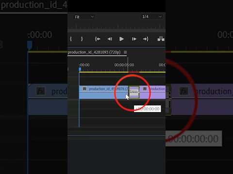This screenshot has width=233, height=174.
Task: Open the Fit zoom level dropdown
Action: click(84, 17)
